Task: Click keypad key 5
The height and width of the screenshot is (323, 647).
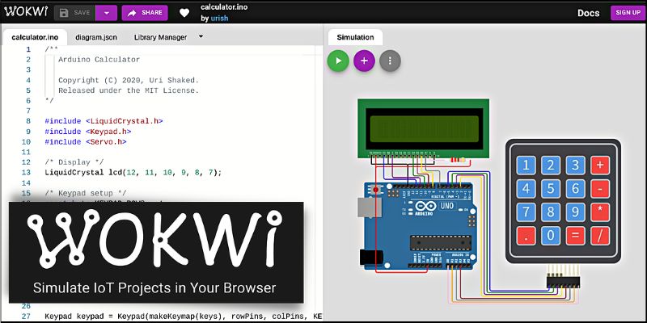Action: coord(551,189)
